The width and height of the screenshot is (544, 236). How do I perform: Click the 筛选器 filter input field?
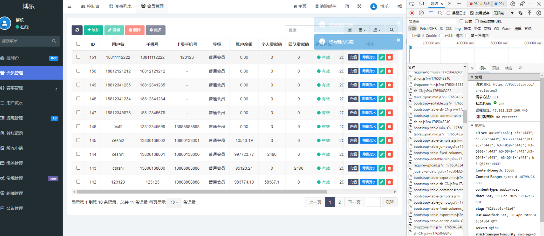pos(432,21)
